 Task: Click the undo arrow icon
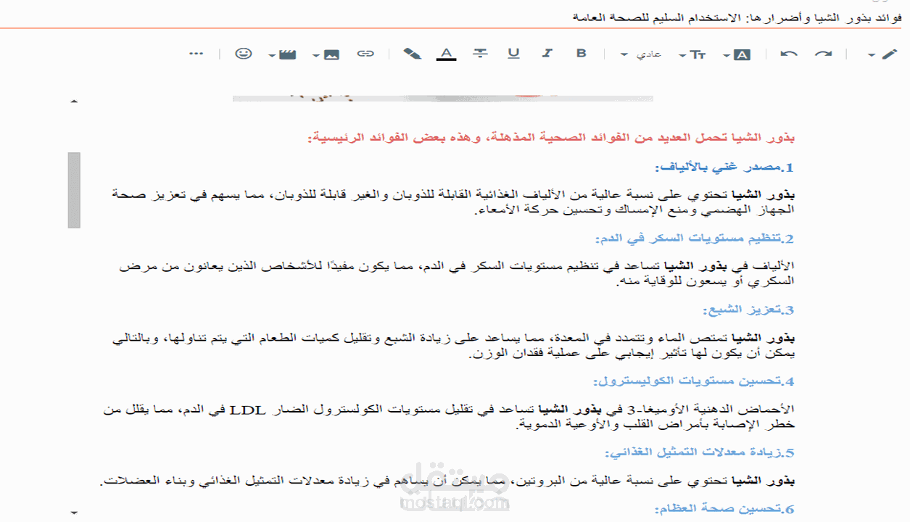coord(789,54)
